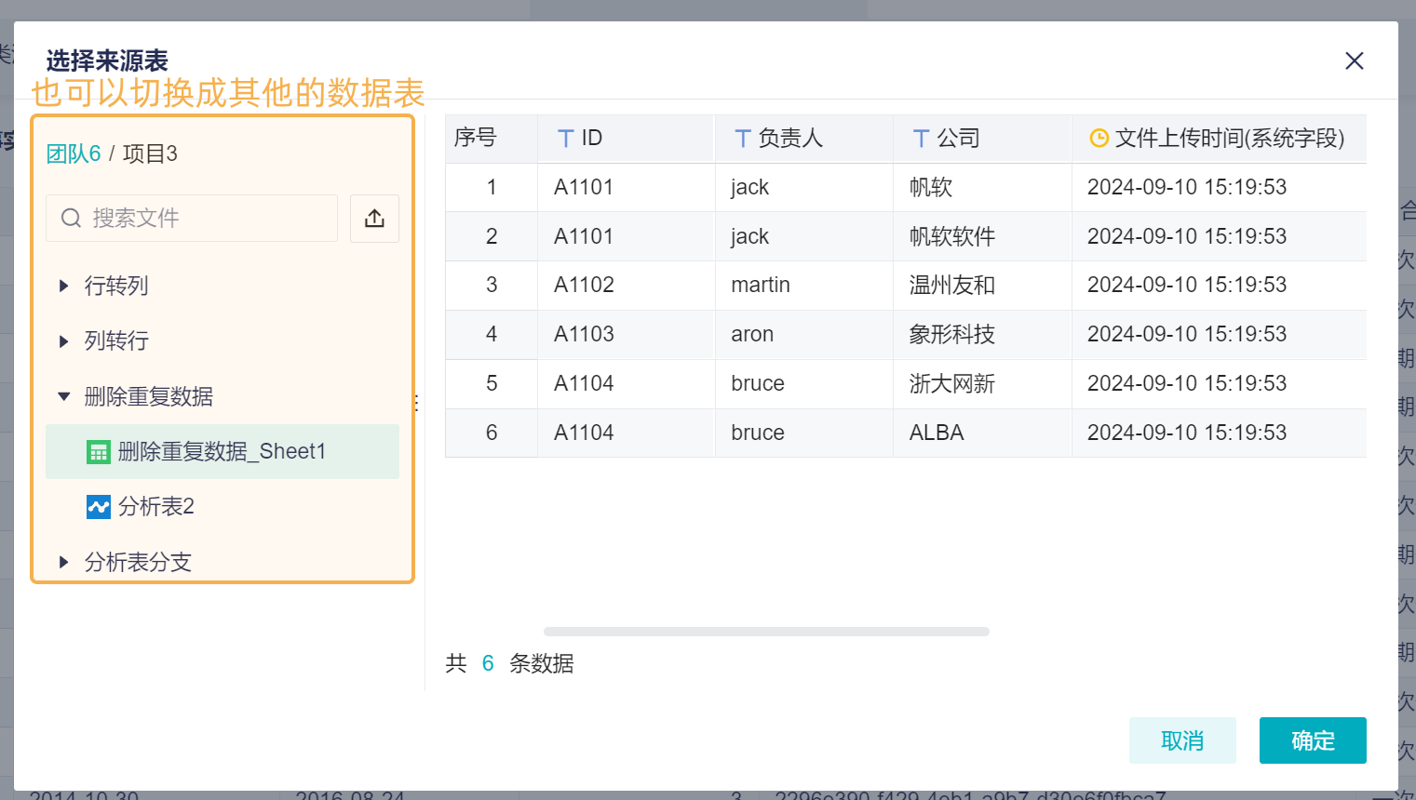Expand the 分析表分支 folder
This screenshot has width=1416, height=800.
[63, 562]
